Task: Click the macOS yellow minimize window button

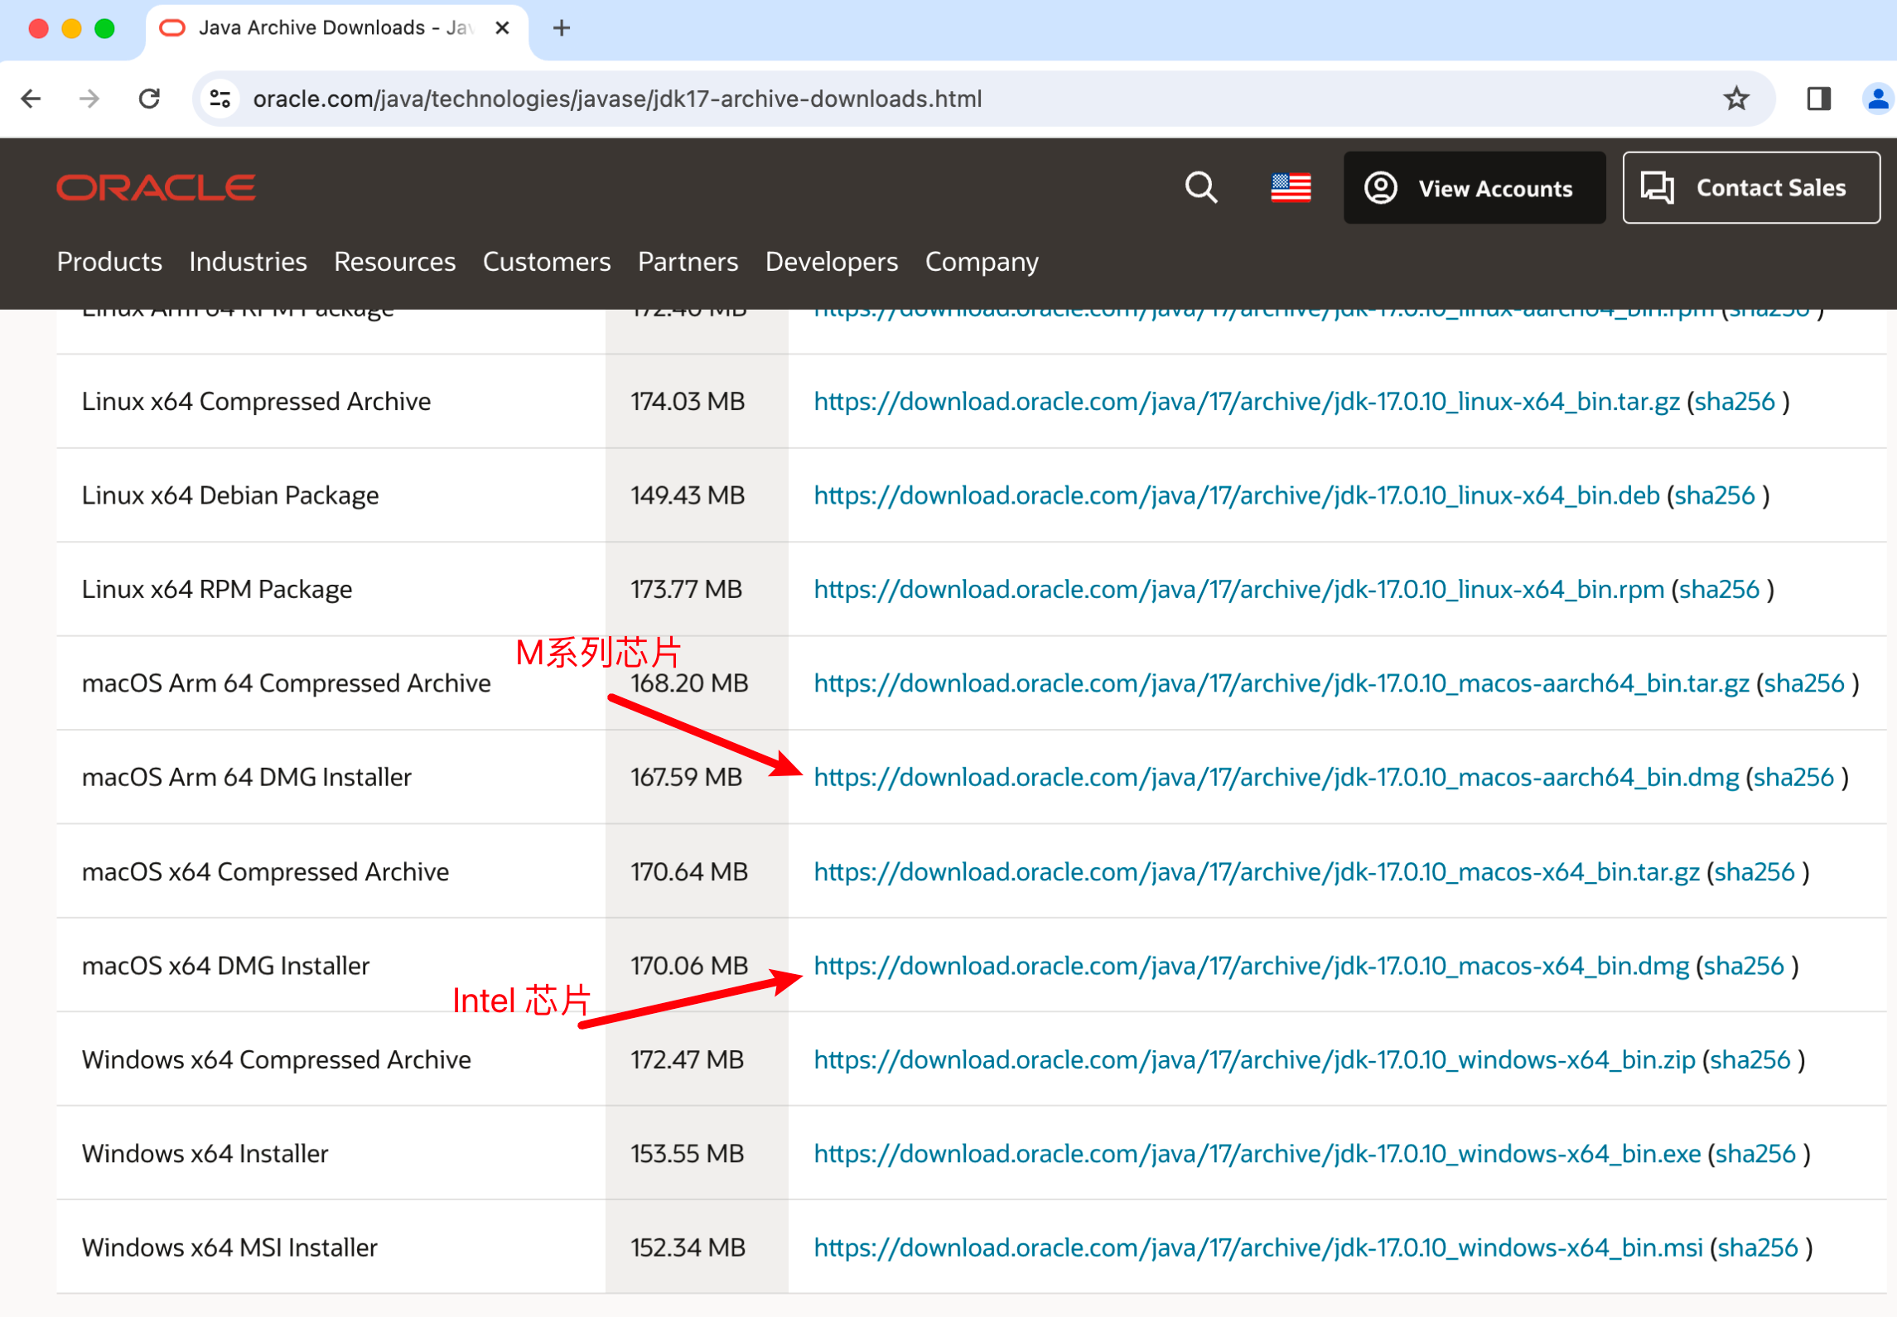Action: click(x=71, y=29)
